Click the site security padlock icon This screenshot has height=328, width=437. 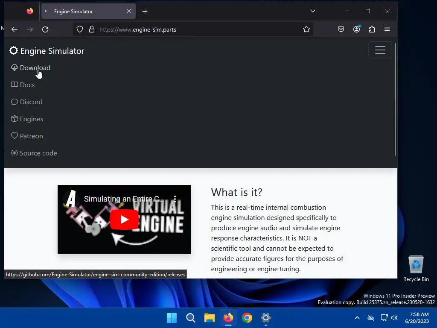[92, 29]
